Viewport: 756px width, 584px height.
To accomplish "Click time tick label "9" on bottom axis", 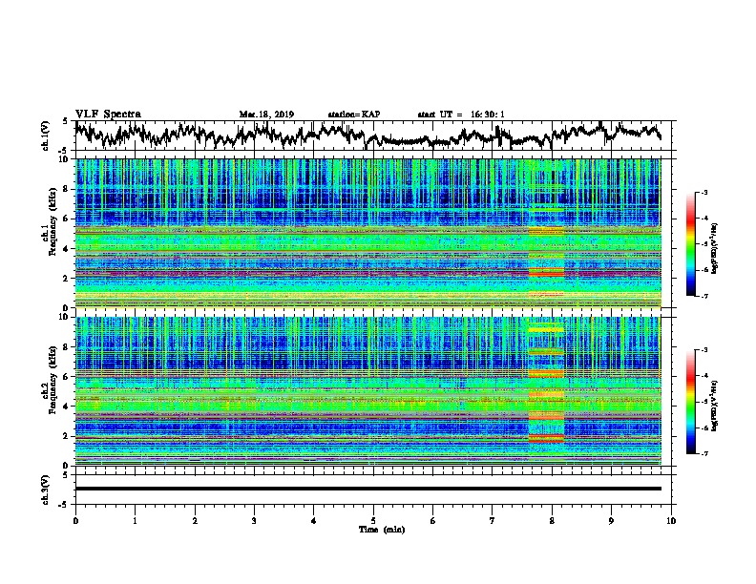I will [611, 521].
